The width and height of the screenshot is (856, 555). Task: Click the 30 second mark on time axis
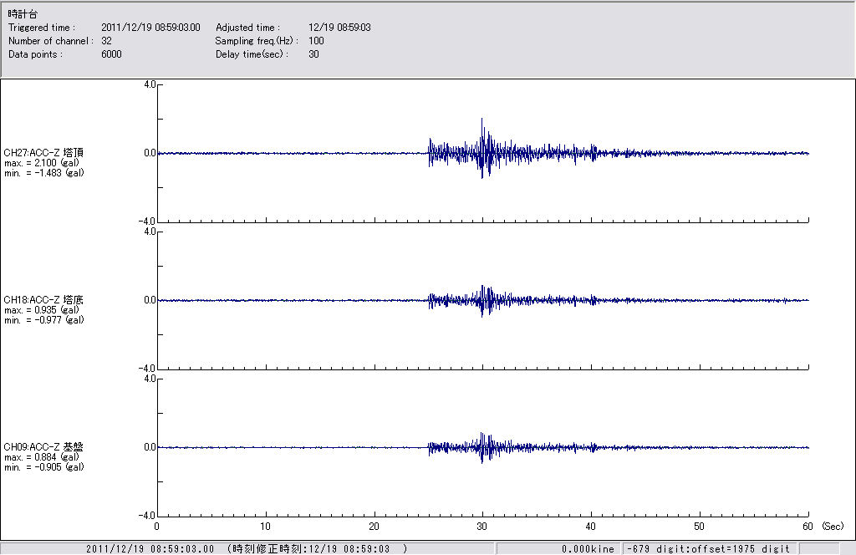pyautogui.click(x=482, y=527)
